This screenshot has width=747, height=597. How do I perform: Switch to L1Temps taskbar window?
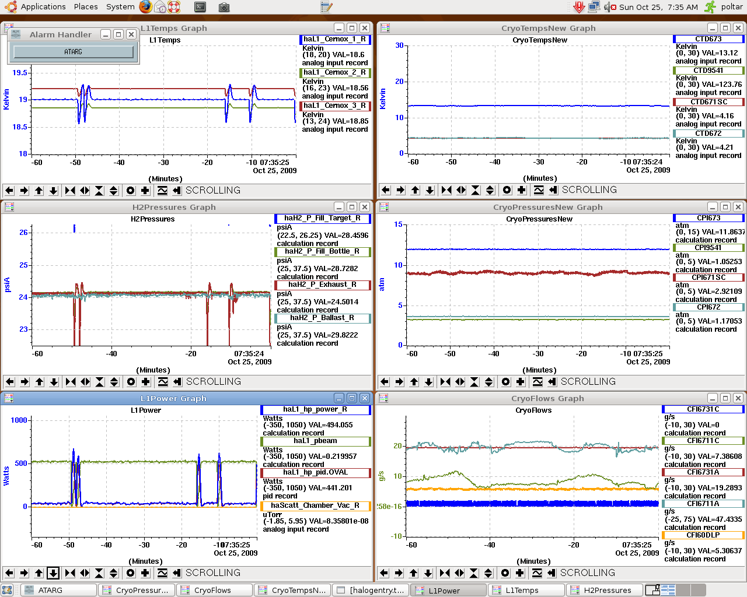[x=526, y=590]
